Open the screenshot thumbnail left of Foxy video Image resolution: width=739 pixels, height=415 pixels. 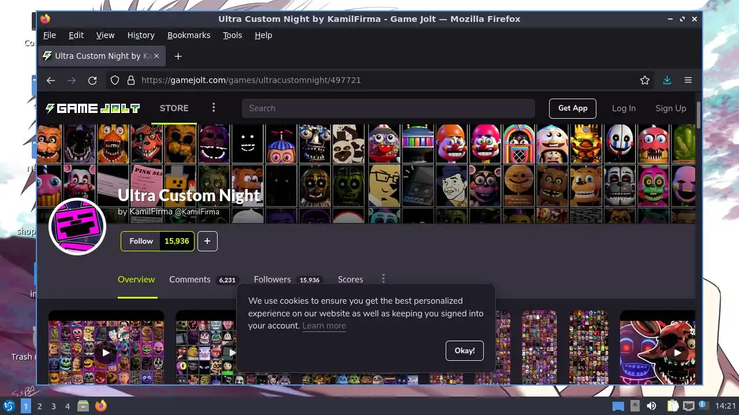pyautogui.click(x=588, y=348)
